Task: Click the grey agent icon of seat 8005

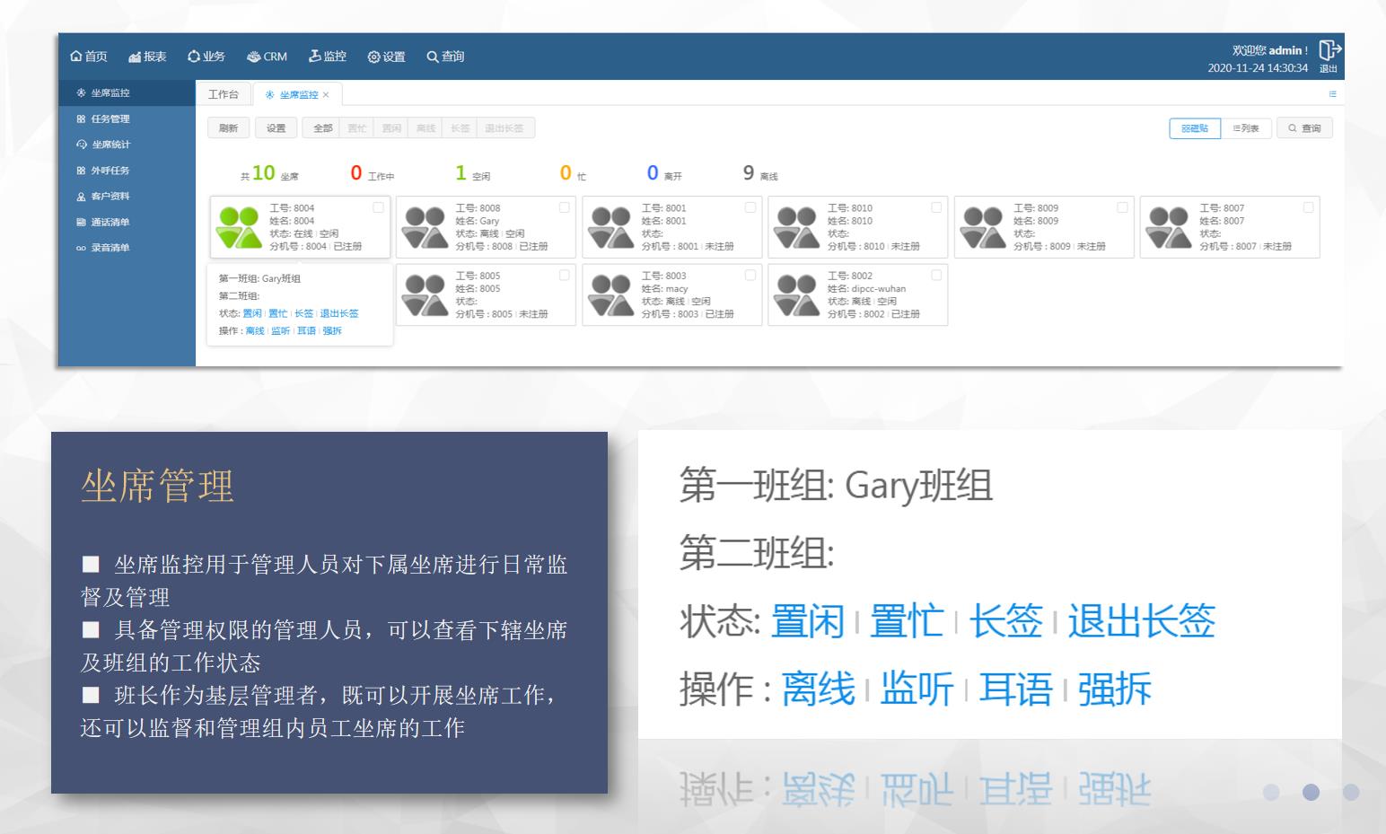Action: [425, 295]
